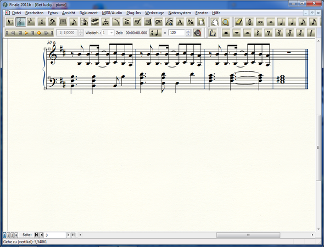Open the Dokument menu

tap(88, 13)
